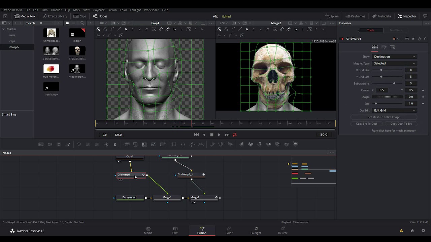Go to first frame
The image size is (431, 242).
point(196,135)
